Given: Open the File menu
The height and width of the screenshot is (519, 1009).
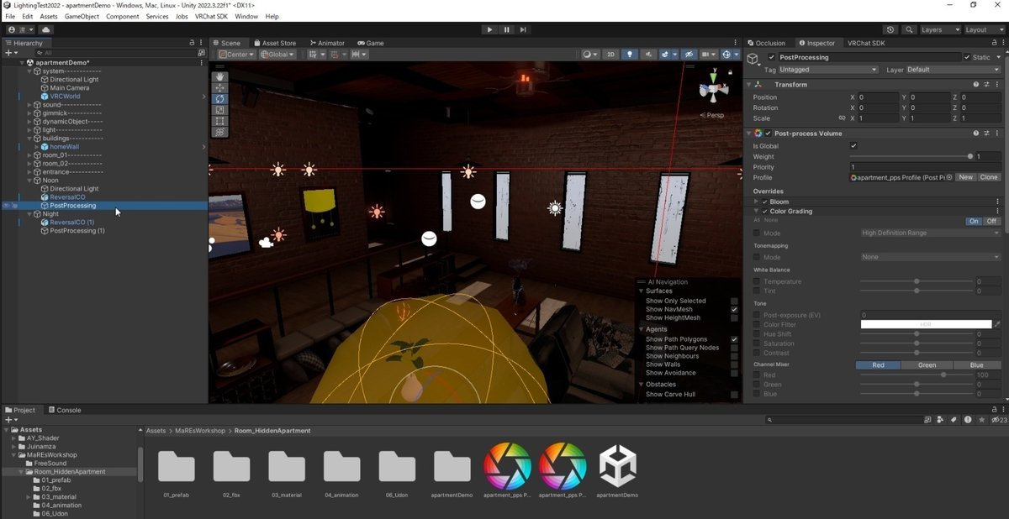Looking at the screenshot, I should pyautogui.click(x=10, y=17).
